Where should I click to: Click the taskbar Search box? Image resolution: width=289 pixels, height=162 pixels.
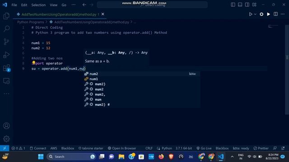pos(71,157)
